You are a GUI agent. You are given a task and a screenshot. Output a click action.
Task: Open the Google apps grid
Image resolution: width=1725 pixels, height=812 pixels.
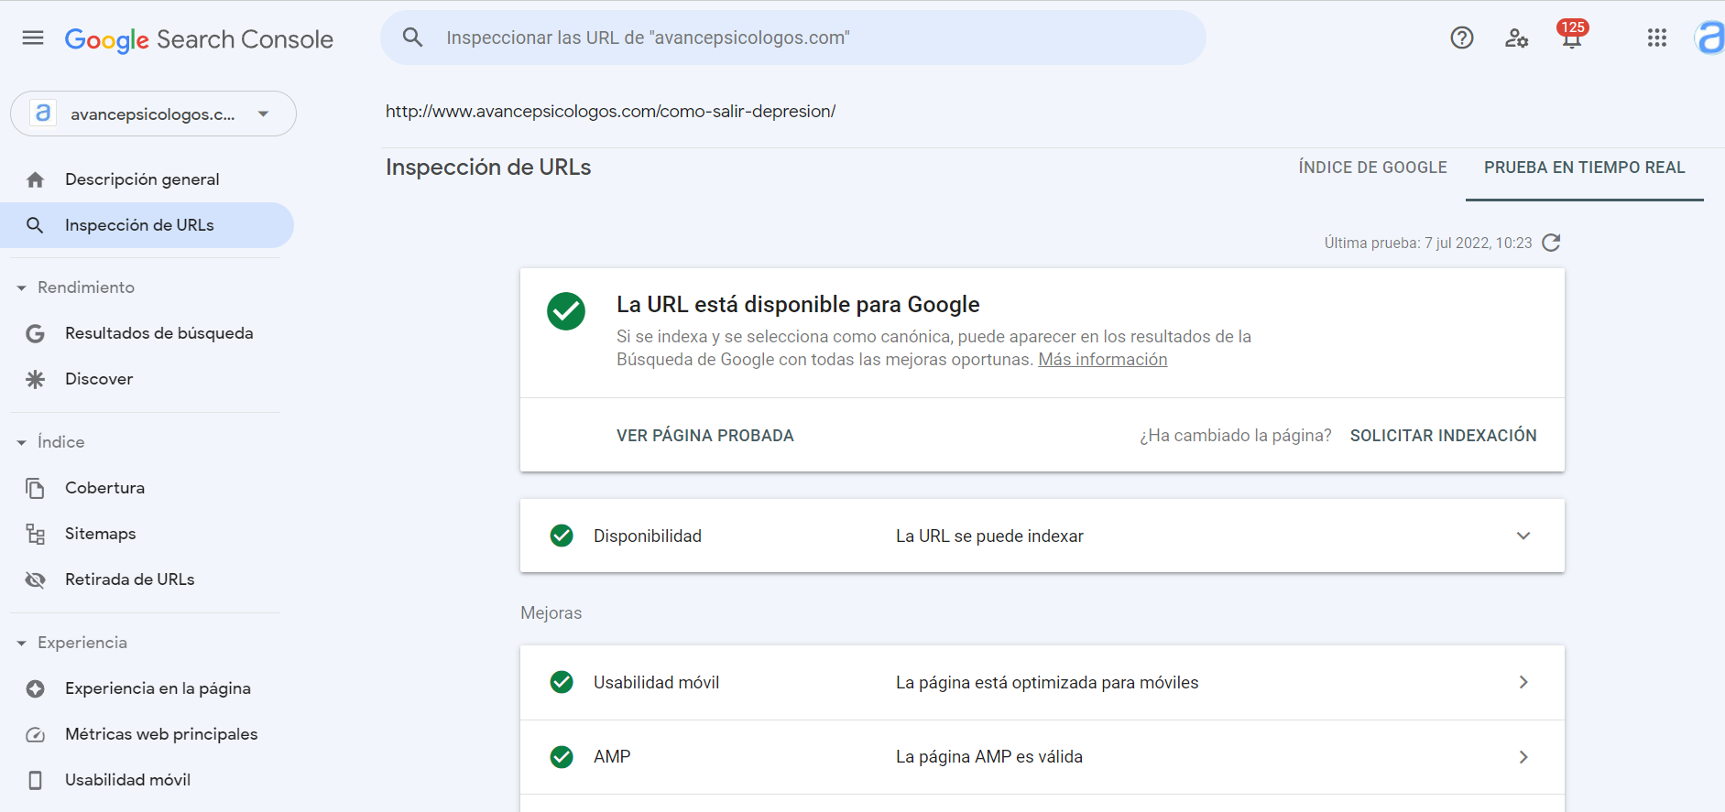[1656, 38]
